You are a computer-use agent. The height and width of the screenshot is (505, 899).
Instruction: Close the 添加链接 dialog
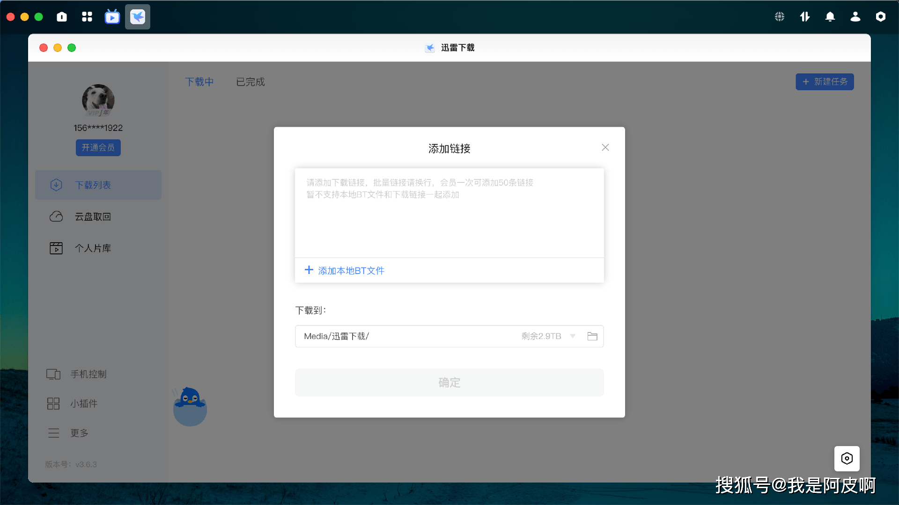(x=605, y=147)
